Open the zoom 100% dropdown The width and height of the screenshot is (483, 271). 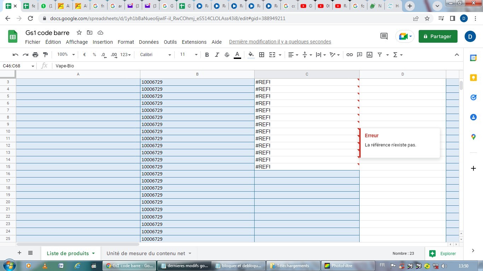click(66, 55)
